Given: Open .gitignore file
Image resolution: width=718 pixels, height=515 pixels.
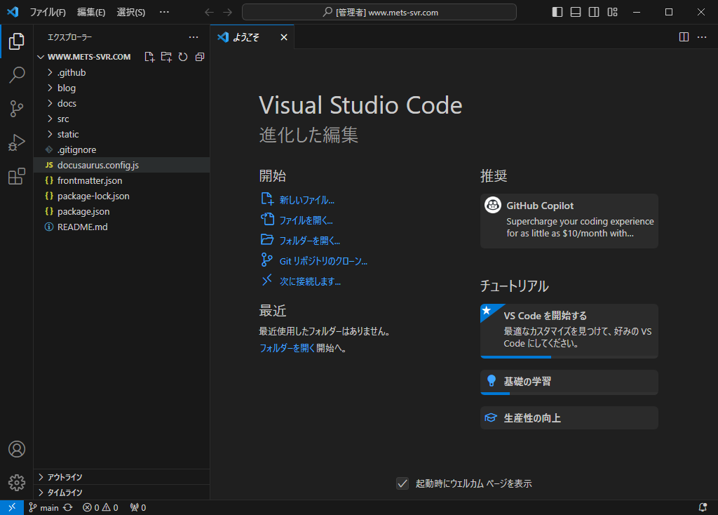Looking at the screenshot, I should [x=122, y=150].
